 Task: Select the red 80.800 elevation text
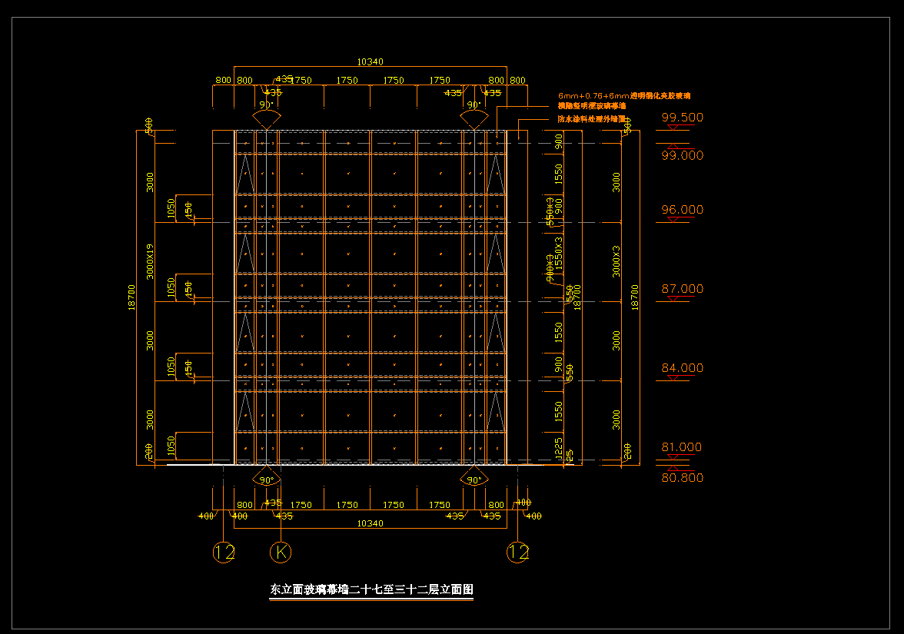pyautogui.click(x=682, y=478)
